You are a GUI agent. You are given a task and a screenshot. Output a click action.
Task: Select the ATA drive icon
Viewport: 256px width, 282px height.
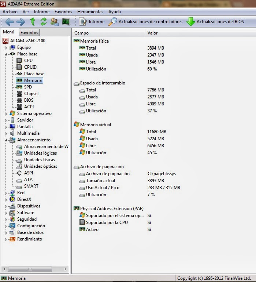(x=19, y=180)
